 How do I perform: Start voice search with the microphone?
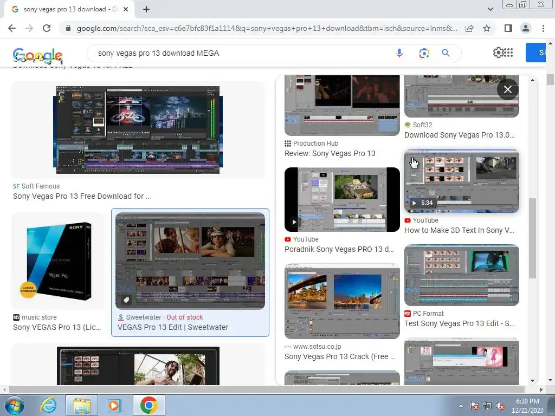coord(399,53)
